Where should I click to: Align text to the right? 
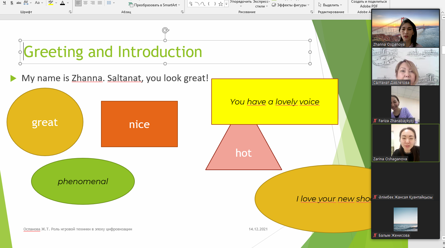(93, 3)
